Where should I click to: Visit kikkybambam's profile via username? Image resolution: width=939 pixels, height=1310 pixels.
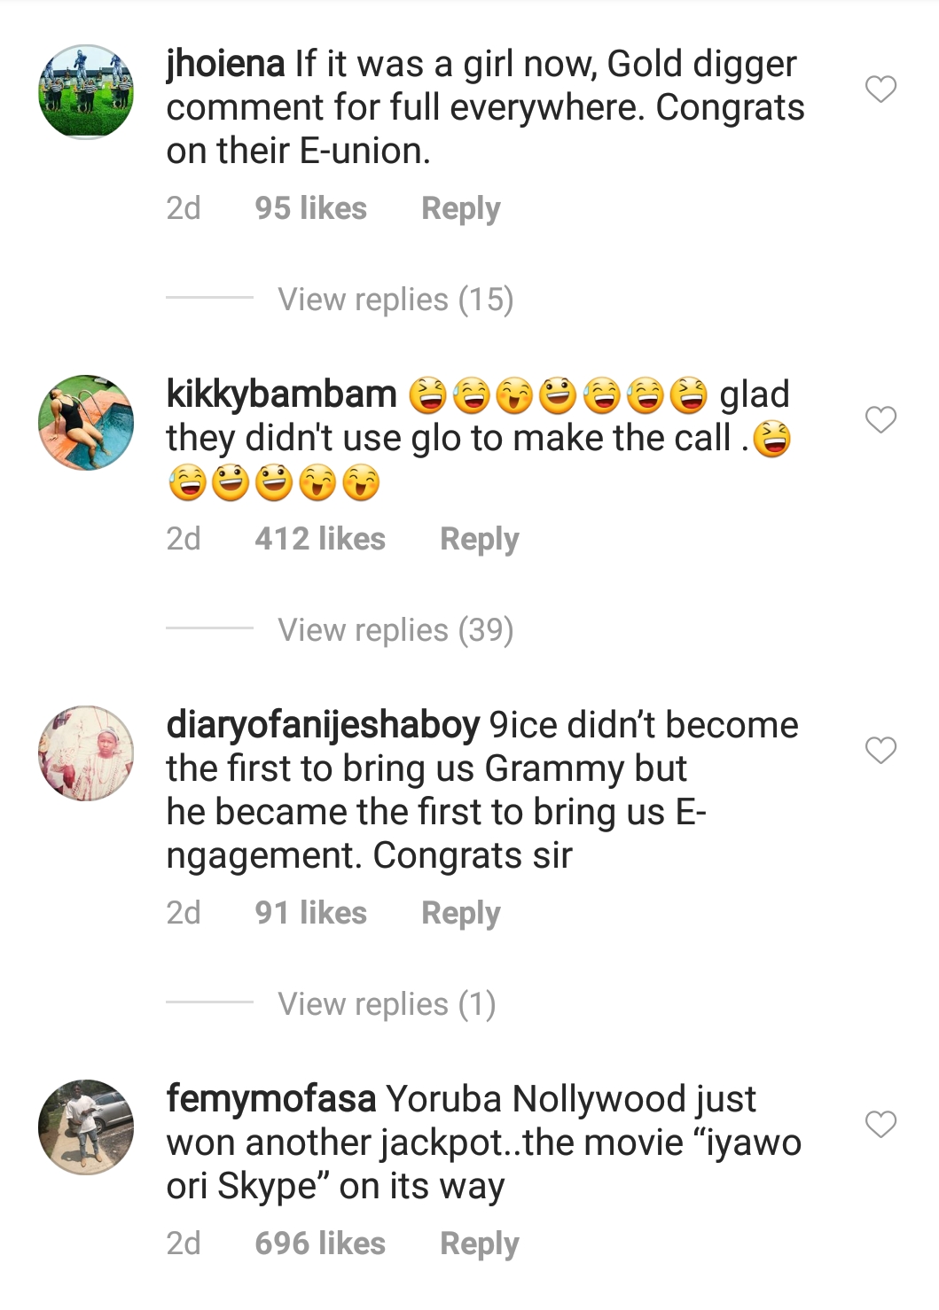pyautogui.click(x=281, y=394)
